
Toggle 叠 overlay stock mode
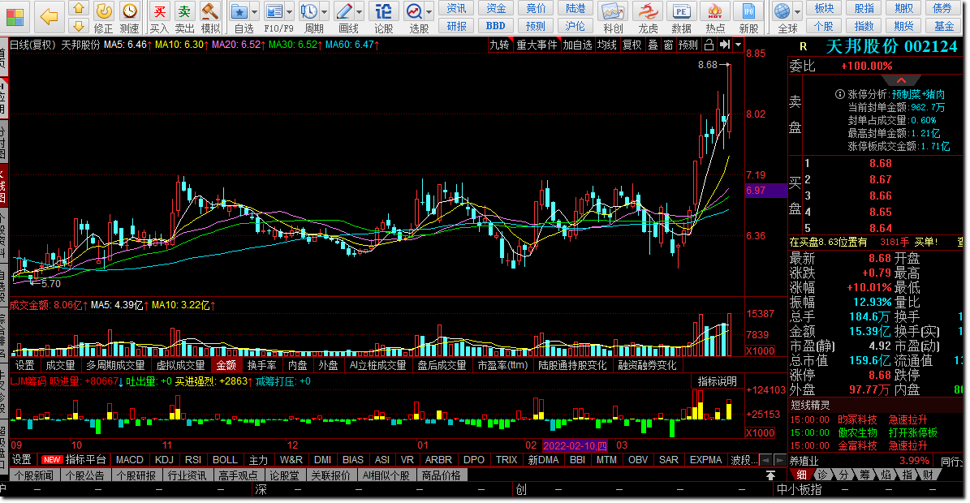[x=653, y=45]
